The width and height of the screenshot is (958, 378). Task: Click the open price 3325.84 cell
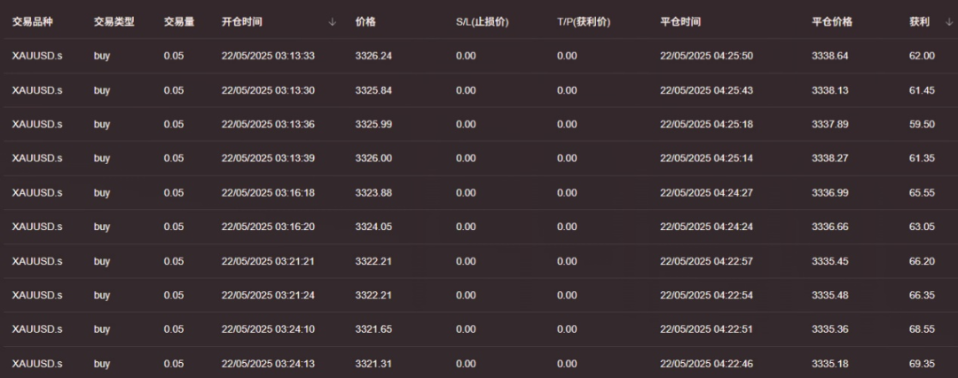pos(373,90)
